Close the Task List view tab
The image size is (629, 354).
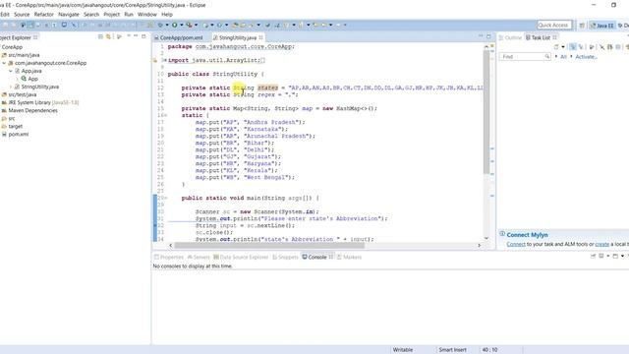point(555,37)
